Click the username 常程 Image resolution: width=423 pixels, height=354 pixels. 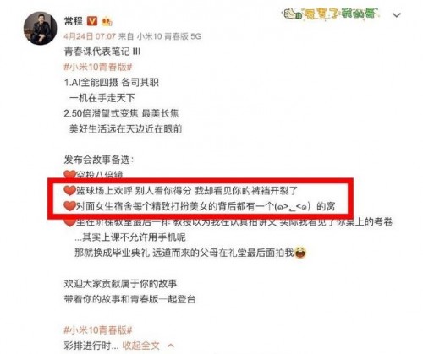74,21
